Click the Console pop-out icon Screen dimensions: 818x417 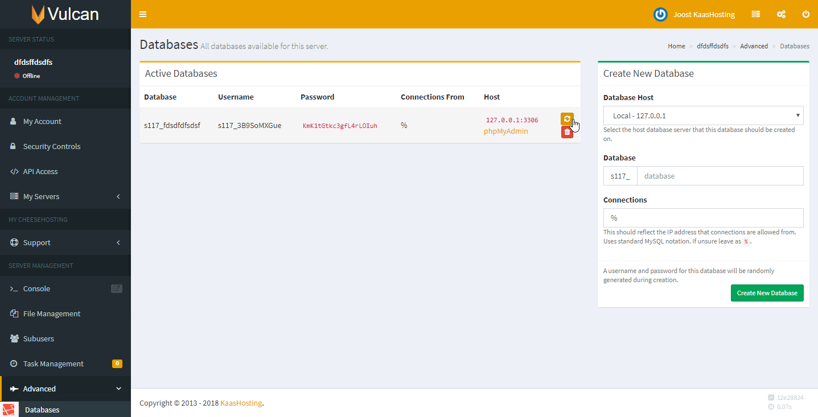coord(116,288)
